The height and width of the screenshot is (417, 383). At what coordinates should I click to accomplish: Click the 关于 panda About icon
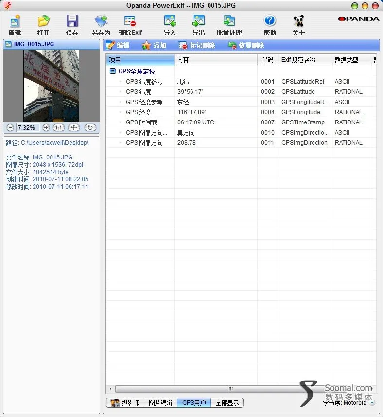tap(298, 25)
